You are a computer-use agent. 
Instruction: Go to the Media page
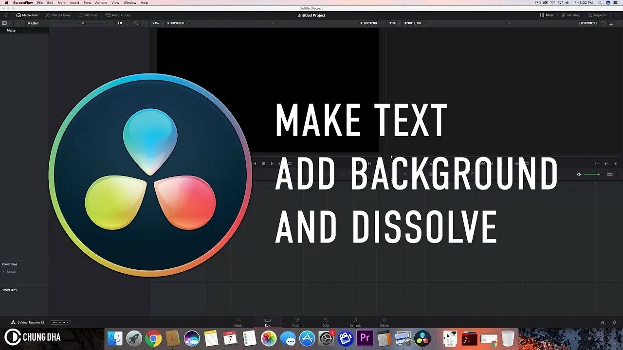[x=238, y=322]
